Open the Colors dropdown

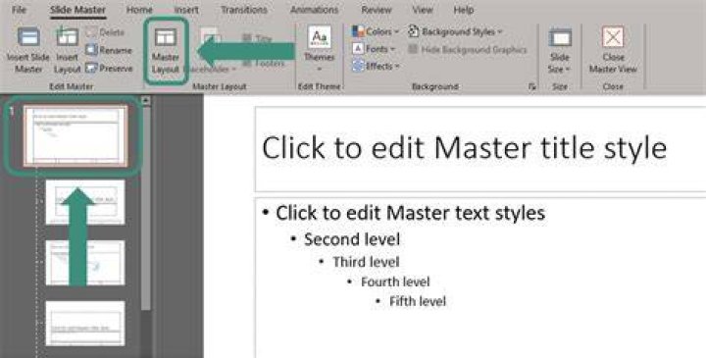click(376, 31)
